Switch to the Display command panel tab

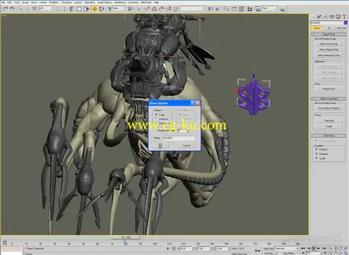(x=338, y=16)
